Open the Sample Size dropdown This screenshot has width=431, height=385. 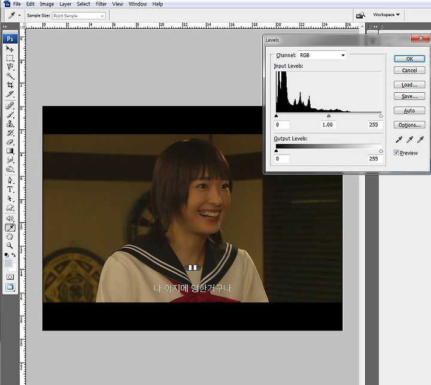78,16
